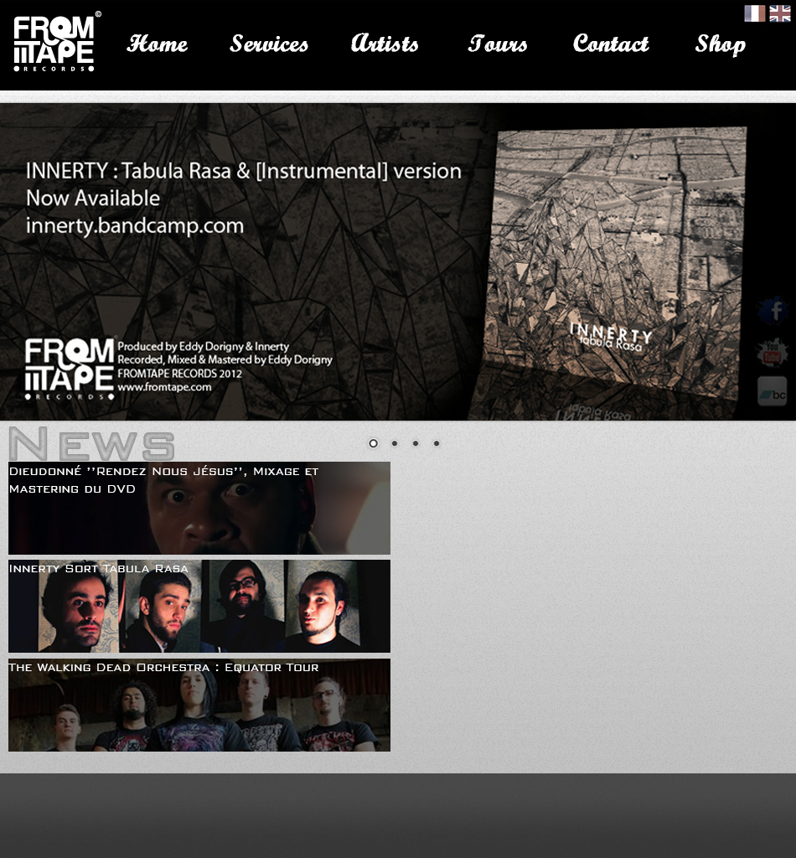Open the Artists menu item
This screenshot has width=796, height=858.
(x=385, y=44)
